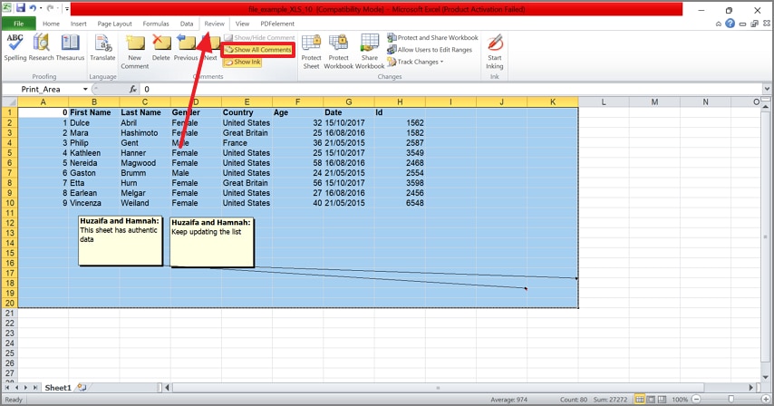Screen dimensions: 774x406
Task: Select the 'Keep updating the list' comment
Action: click(x=212, y=242)
